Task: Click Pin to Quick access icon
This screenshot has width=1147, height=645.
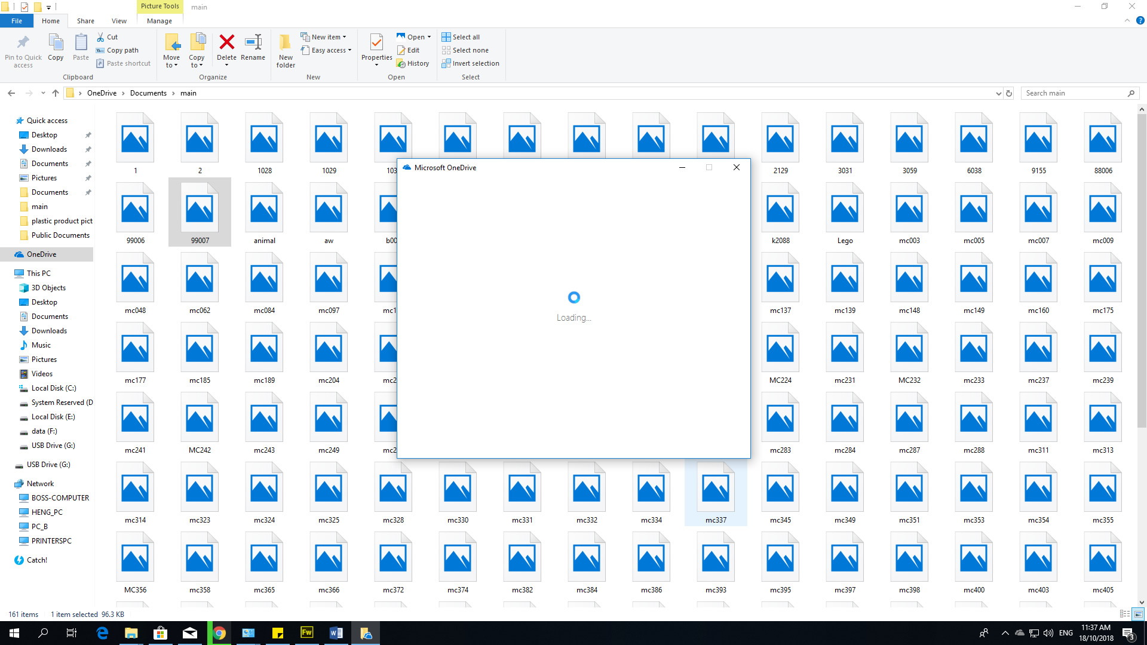Action: (23, 42)
